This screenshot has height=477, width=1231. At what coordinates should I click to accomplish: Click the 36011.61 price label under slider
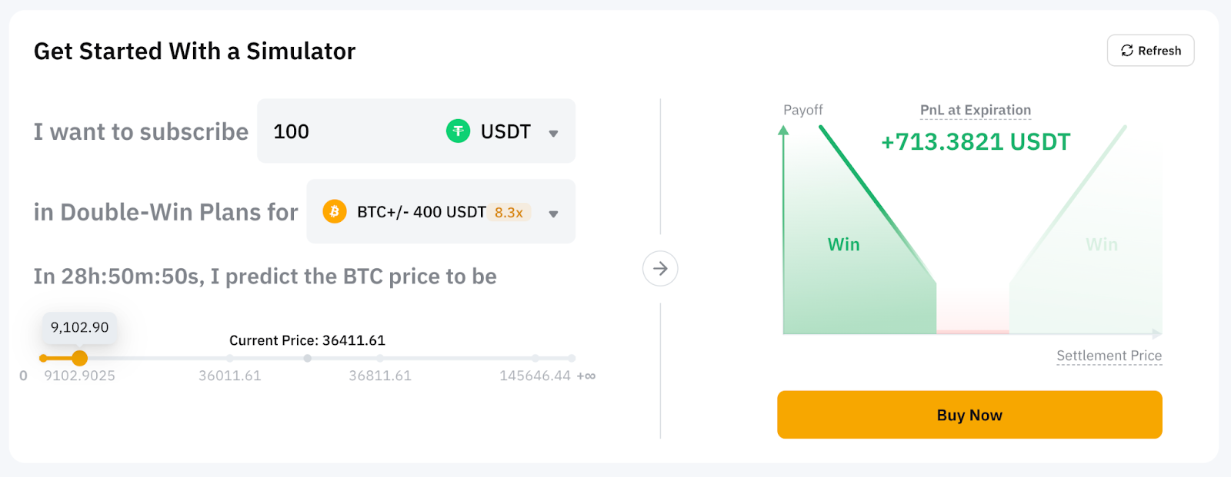[230, 376]
